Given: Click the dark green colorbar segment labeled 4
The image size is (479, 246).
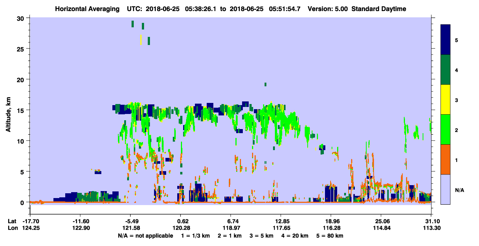Looking at the screenshot, I should pos(445,70).
